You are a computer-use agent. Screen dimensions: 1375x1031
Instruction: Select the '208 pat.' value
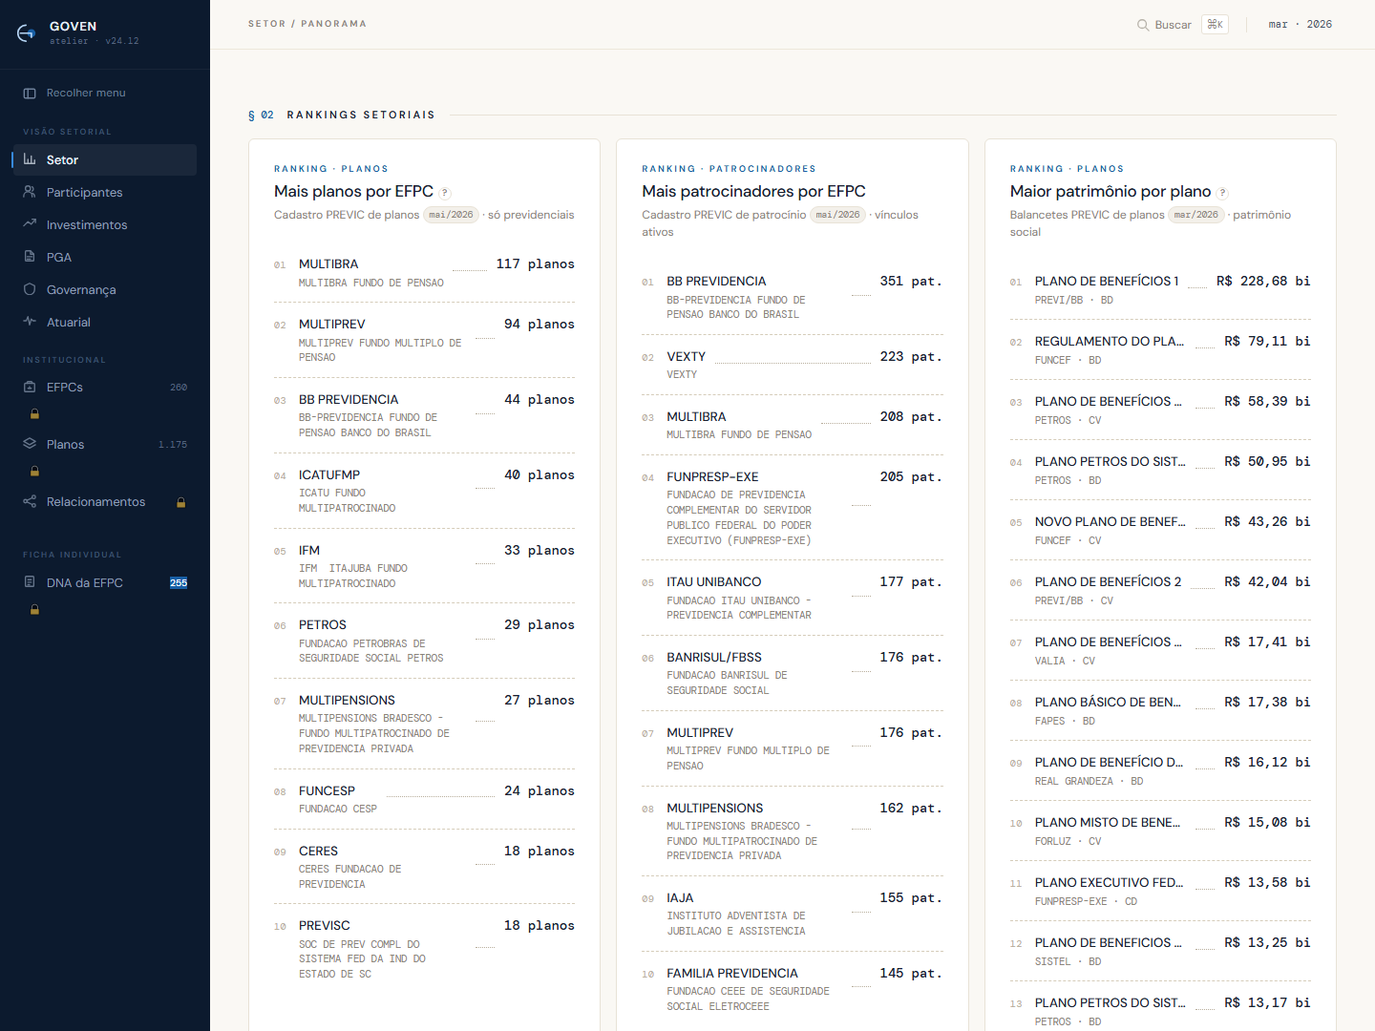coord(911,417)
